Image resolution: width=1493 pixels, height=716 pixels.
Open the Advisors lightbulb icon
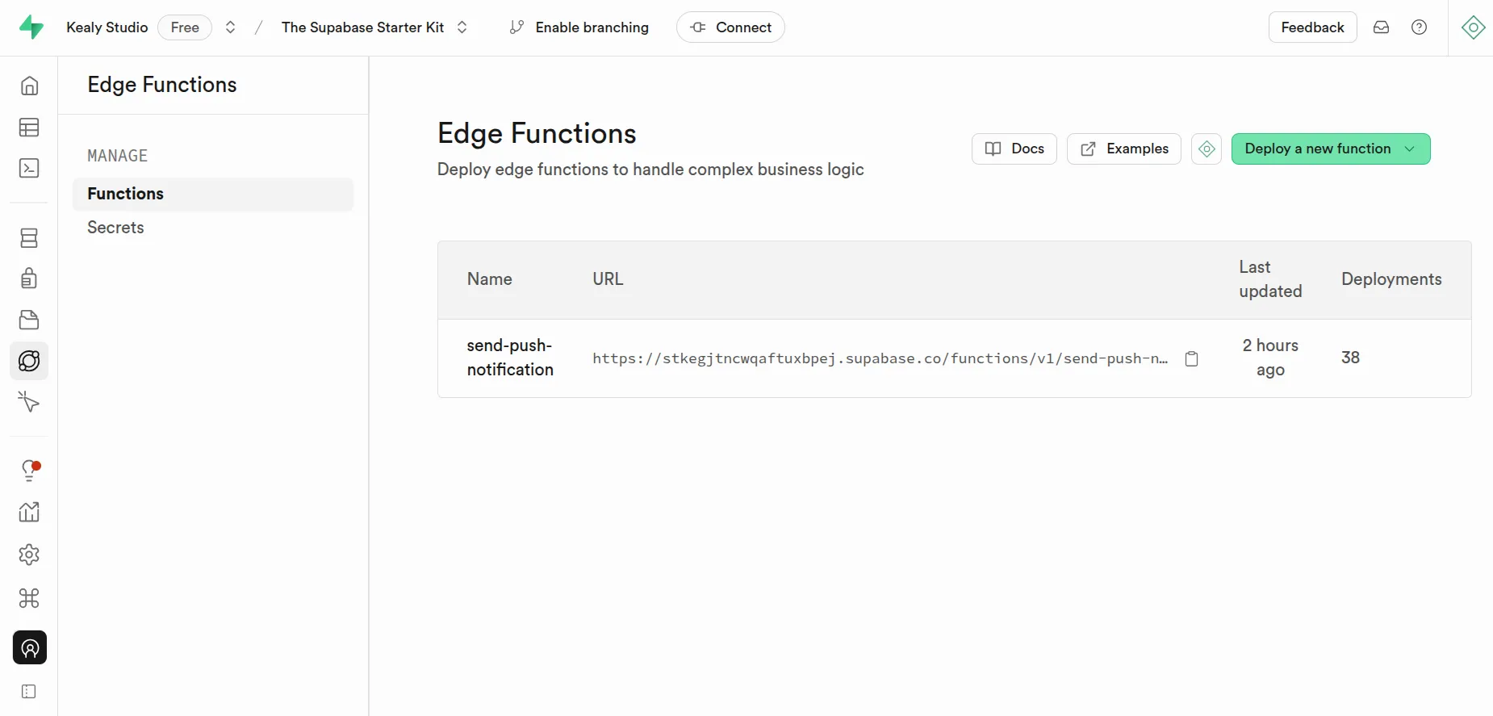click(29, 471)
